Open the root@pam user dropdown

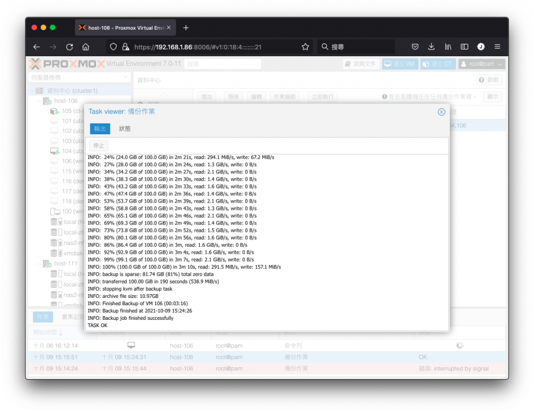[481, 64]
